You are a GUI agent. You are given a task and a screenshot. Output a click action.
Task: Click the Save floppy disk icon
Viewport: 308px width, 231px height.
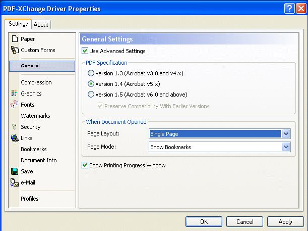pos(15,171)
